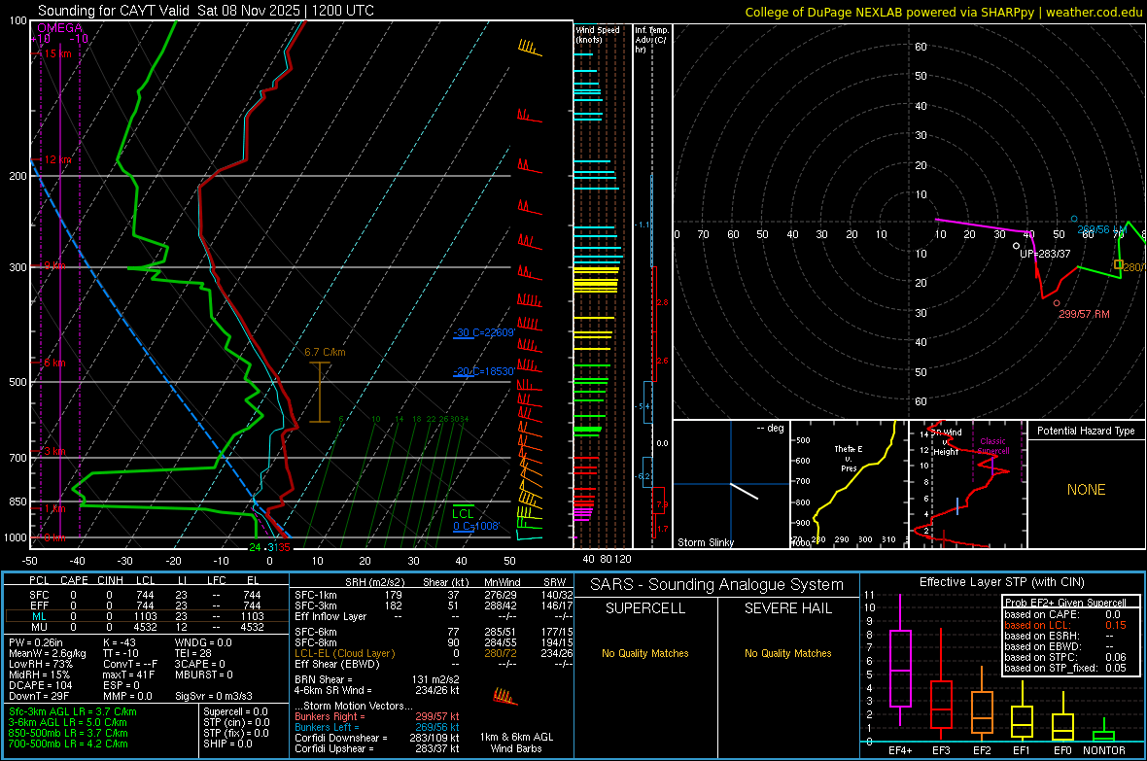
Task: Click the Effective Layer STP (with CIN) title
Action: coord(1001,582)
